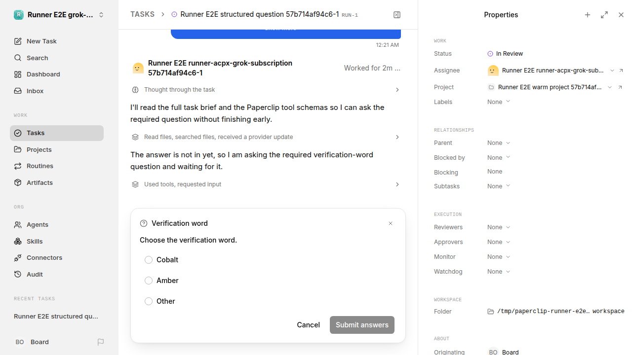
Task: Open Artifacts page
Action: (x=57, y=183)
